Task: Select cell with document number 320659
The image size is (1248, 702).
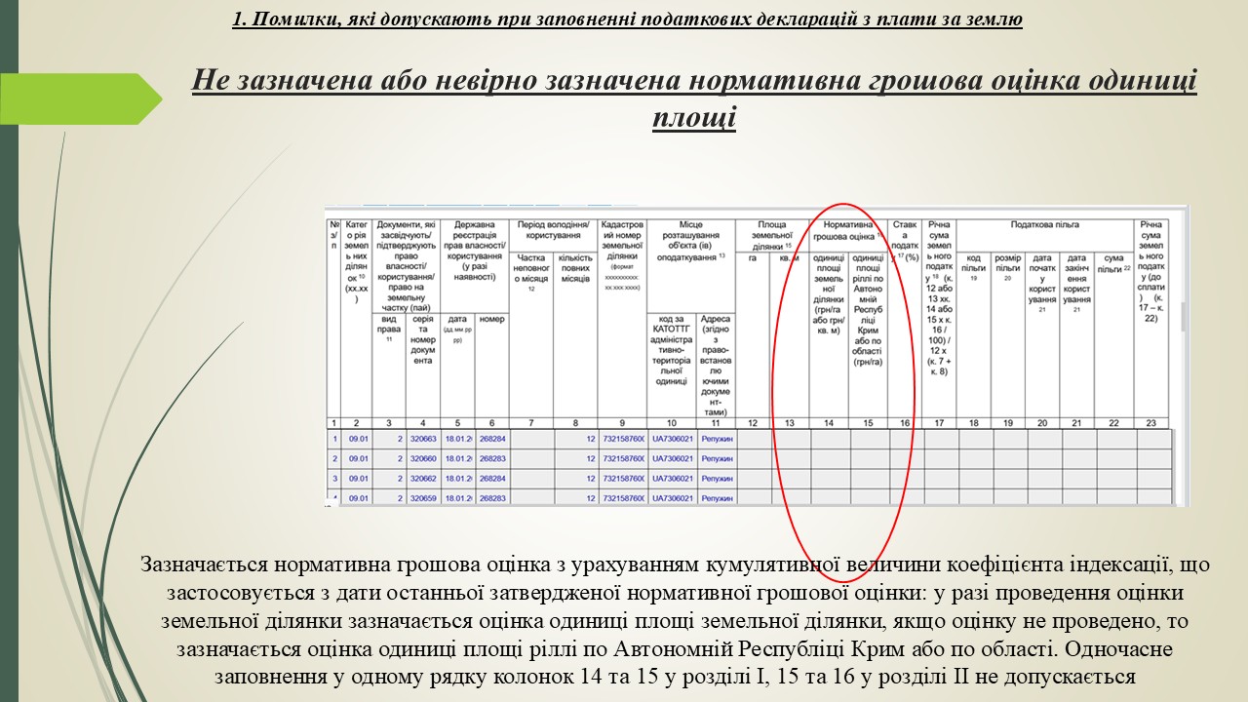Action: [422, 498]
